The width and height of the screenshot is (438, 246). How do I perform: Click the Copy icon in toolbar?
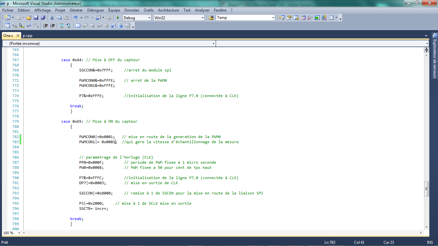point(59,18)
